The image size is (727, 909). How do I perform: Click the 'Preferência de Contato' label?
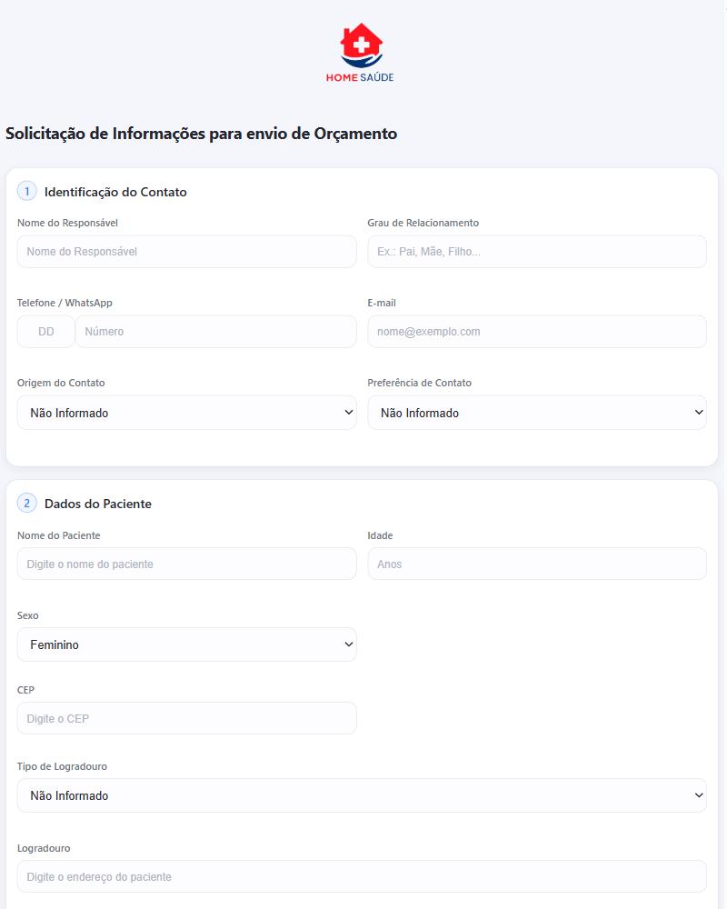[x=419, y=383]
